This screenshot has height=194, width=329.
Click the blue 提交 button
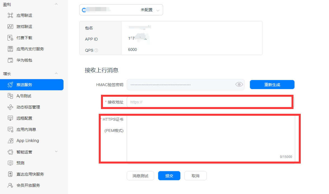tap(169, 176)
